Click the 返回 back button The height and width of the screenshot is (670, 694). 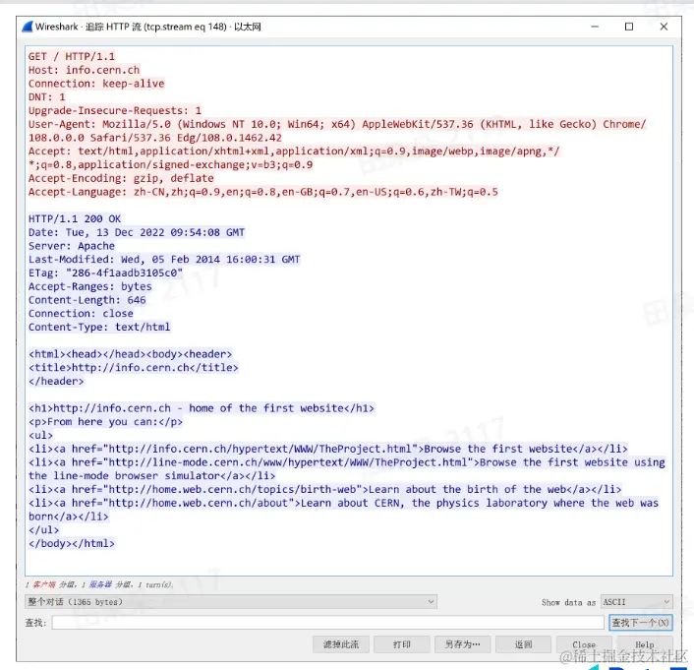[523, 644]
